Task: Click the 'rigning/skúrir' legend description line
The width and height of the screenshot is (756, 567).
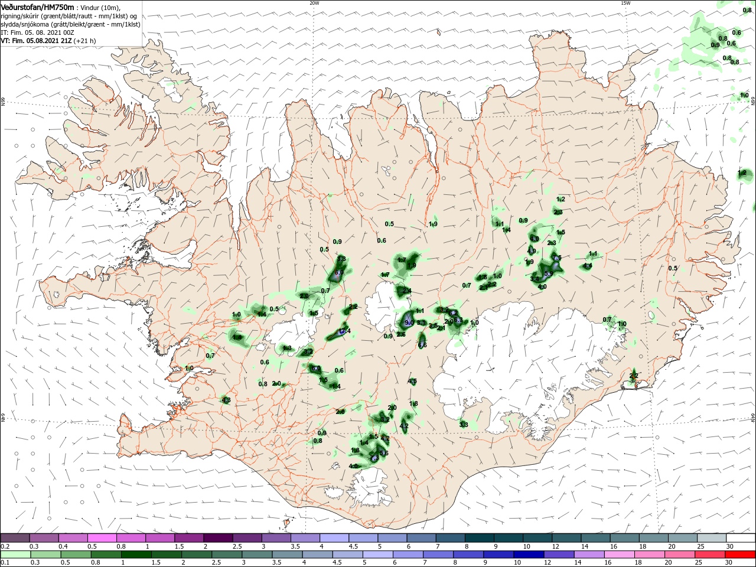Action: 69,16
